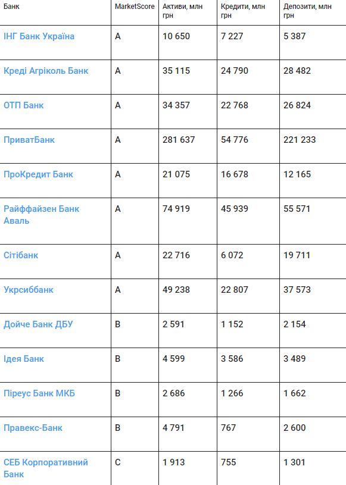The image size is (346, 485).
Task: Open the Райффайзен Банк Аваль link
Action: click(42, 215)
